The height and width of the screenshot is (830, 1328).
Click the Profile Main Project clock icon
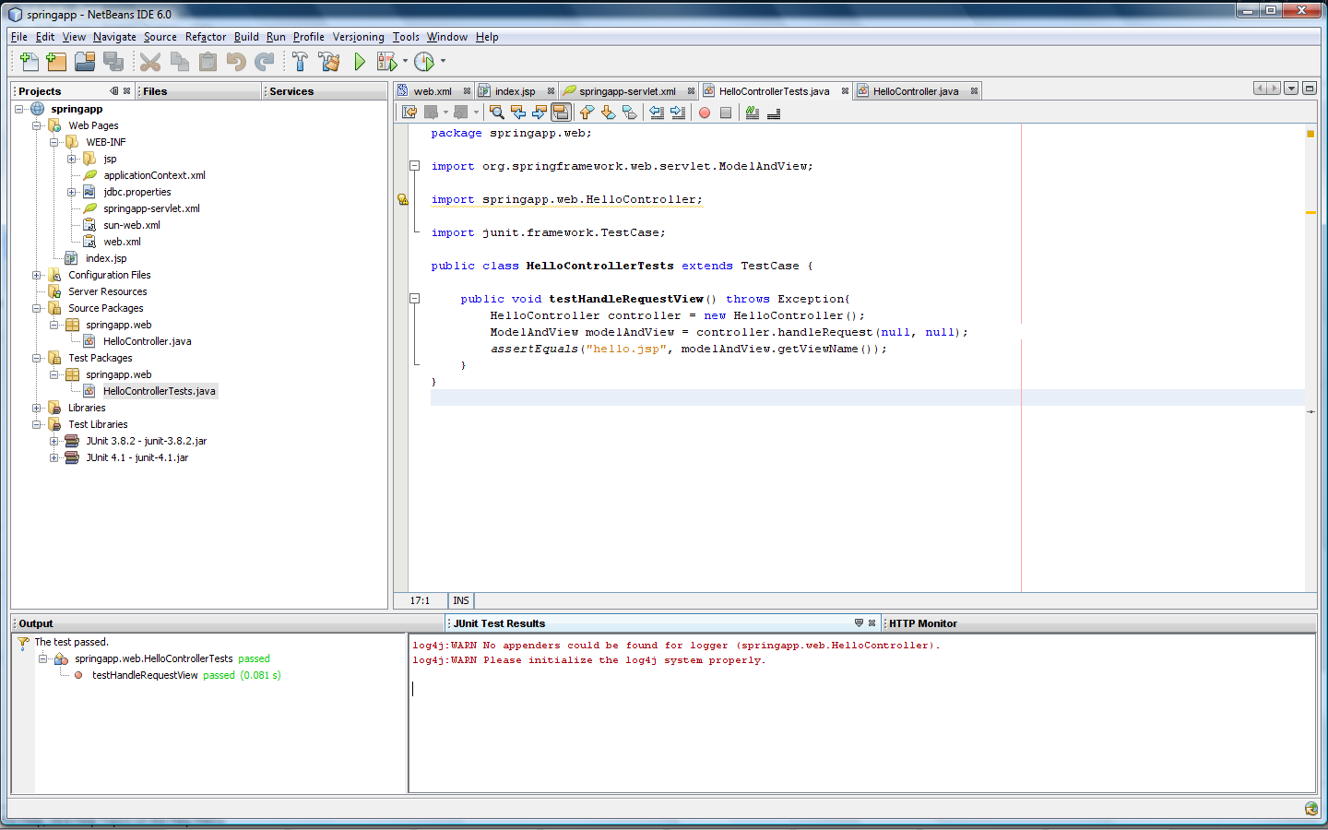click(424, 62)
